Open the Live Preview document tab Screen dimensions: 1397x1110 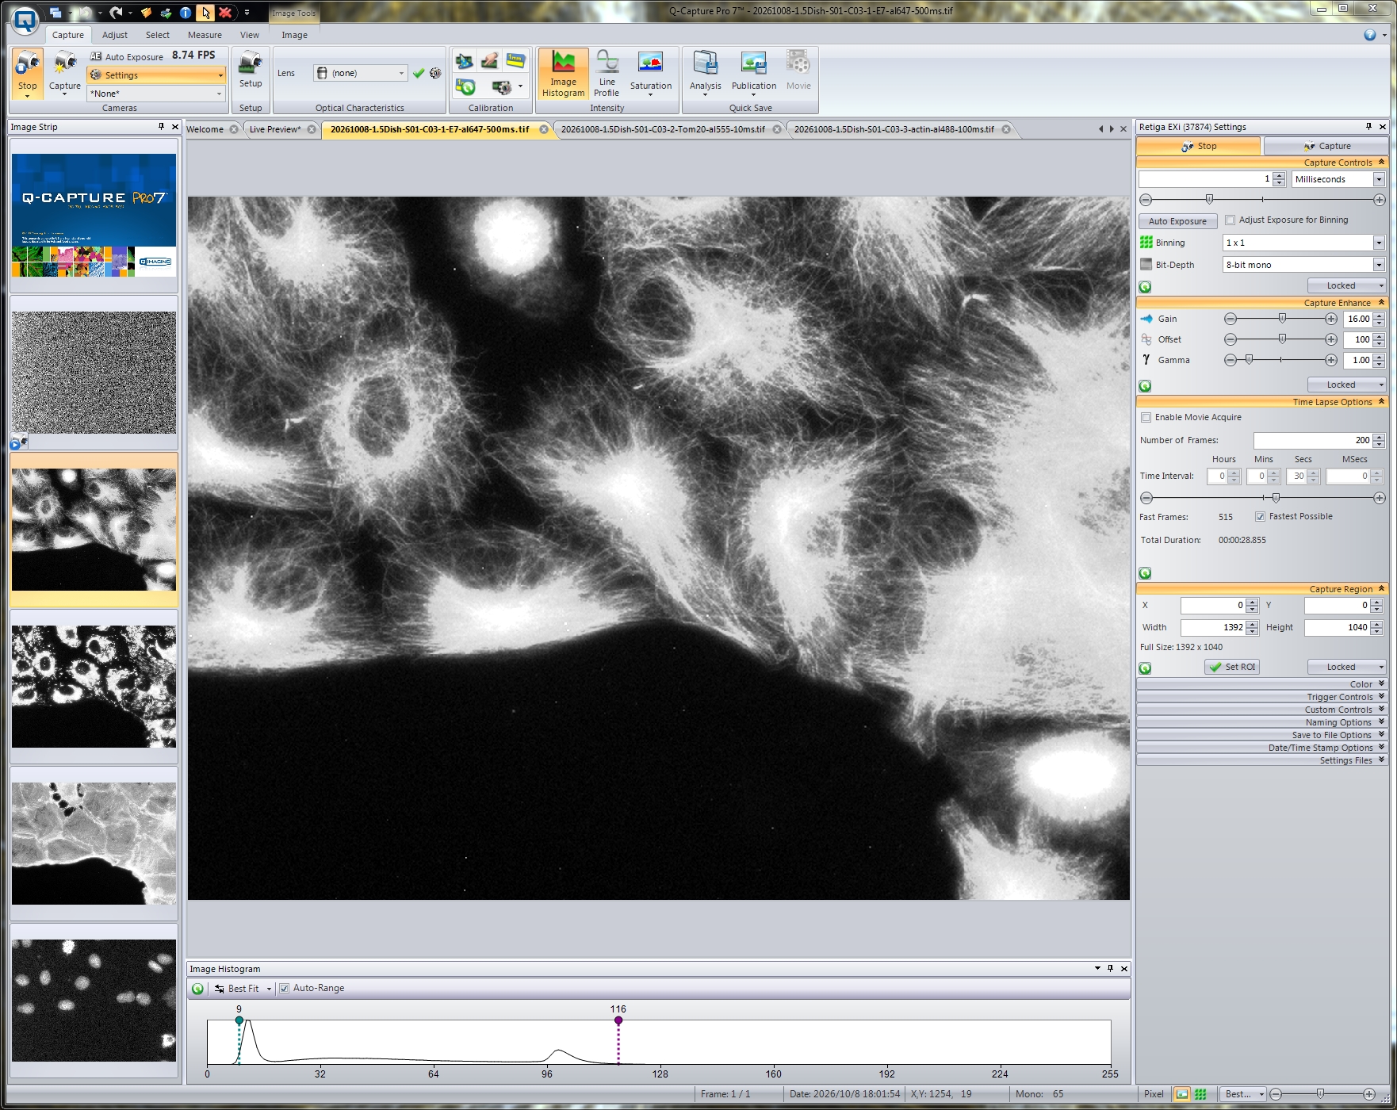tap(275, 129)
